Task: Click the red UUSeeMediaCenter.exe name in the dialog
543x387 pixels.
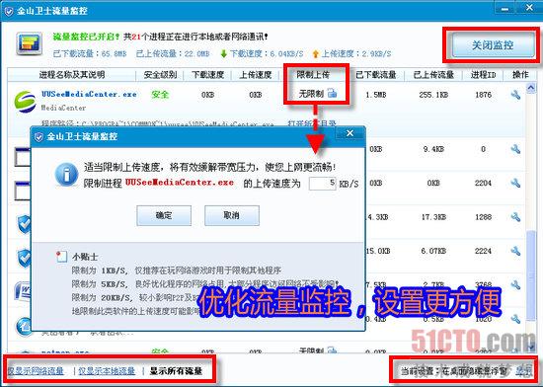Action: [180, 183]
